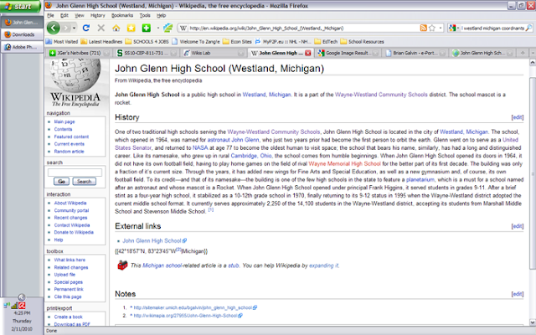Click the yellow star bookmarks toolbar icon
The image size is (536, 335).
[x=131, y=28]
